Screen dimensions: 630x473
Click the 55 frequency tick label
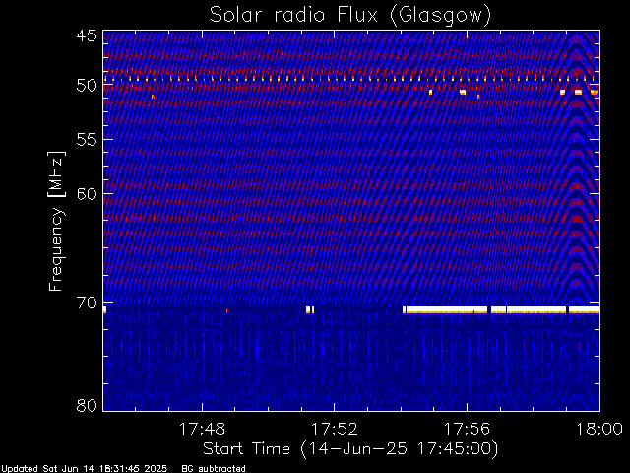[87, 140]
